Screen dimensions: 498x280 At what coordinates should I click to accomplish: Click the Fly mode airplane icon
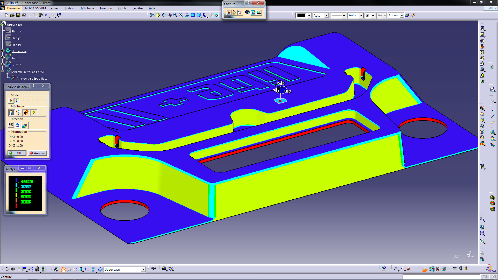[152, 15]
